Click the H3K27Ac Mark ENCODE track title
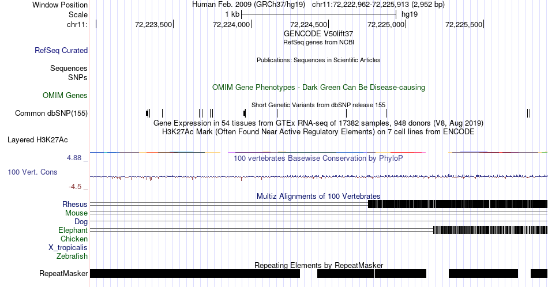This screenshot has width=548, height=287. [318, 131]
